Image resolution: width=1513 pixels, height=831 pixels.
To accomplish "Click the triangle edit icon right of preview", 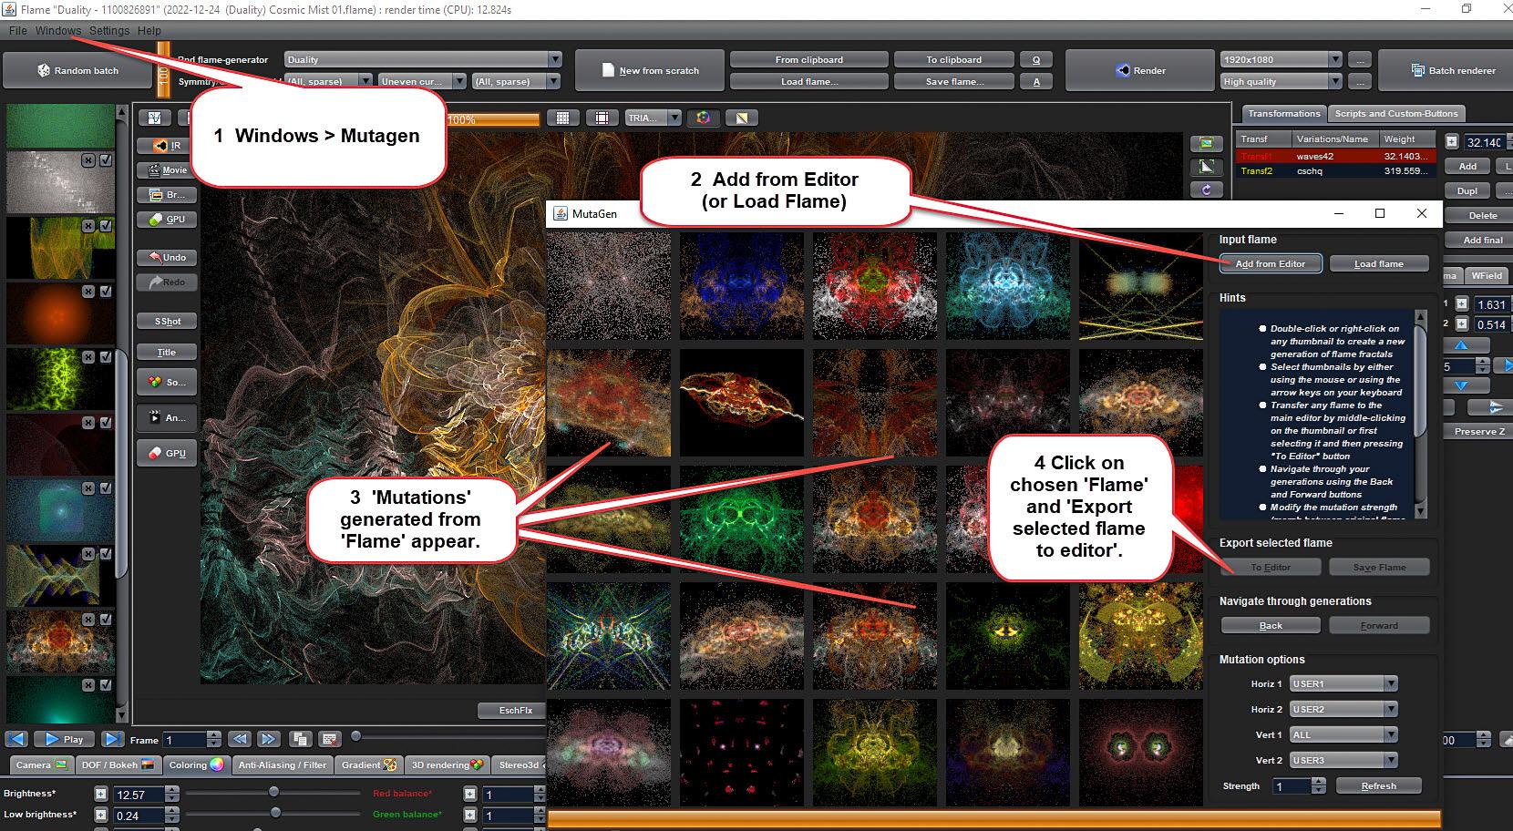I will [1207, 168].
